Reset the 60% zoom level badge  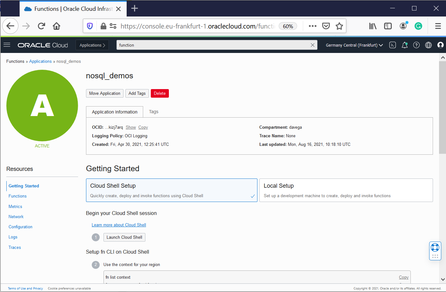pyautogui.click(x=288, y=26)
